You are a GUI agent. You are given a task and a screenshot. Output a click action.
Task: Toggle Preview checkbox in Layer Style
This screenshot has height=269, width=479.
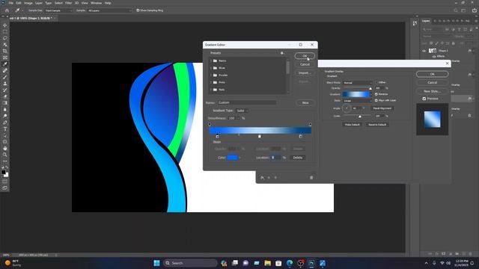click(424, 99)
